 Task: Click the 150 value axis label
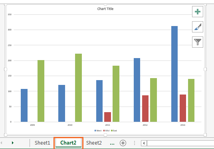[10, 76]
